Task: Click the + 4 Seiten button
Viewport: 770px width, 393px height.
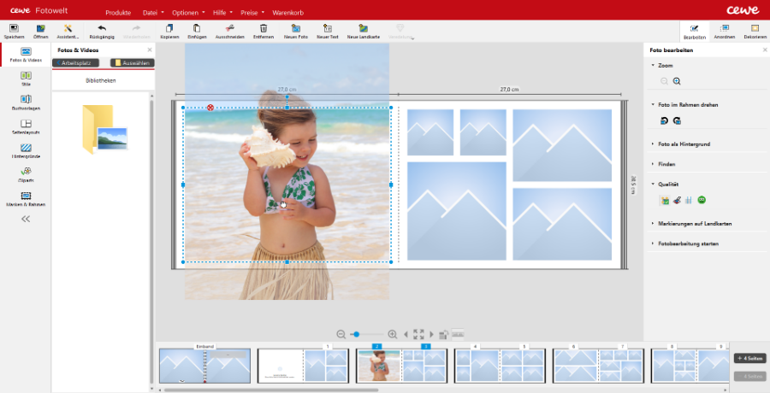Action: point(750,358)
